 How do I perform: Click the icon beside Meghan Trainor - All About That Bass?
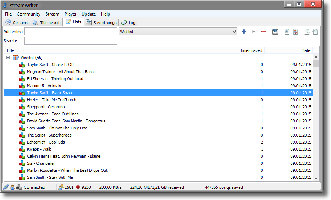(x=22, y=72)
